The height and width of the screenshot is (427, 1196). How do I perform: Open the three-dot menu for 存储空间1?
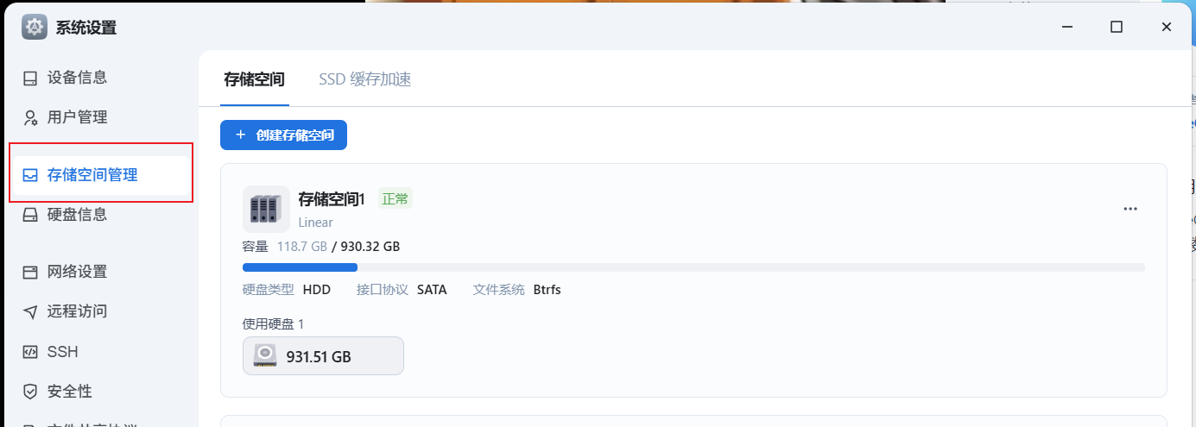(x=1130, y=209)
